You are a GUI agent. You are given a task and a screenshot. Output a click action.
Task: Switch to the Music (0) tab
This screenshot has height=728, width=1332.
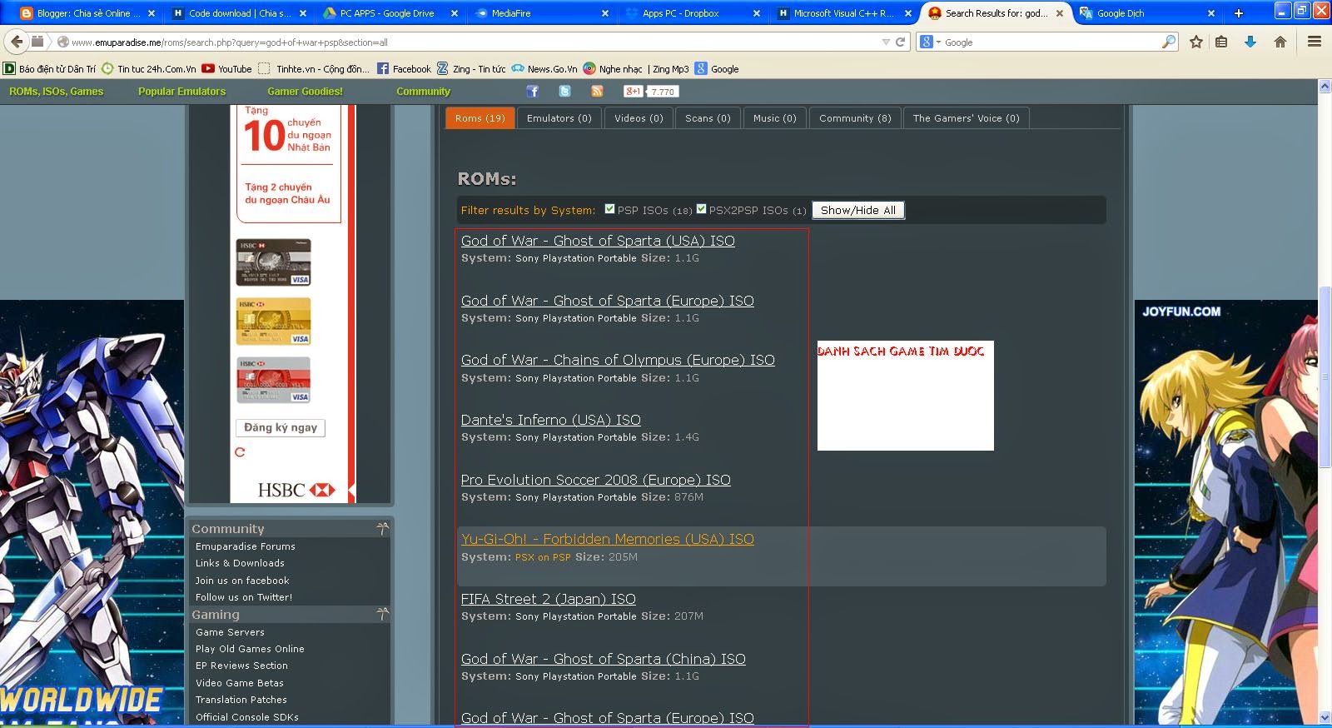tap(774, 118)
